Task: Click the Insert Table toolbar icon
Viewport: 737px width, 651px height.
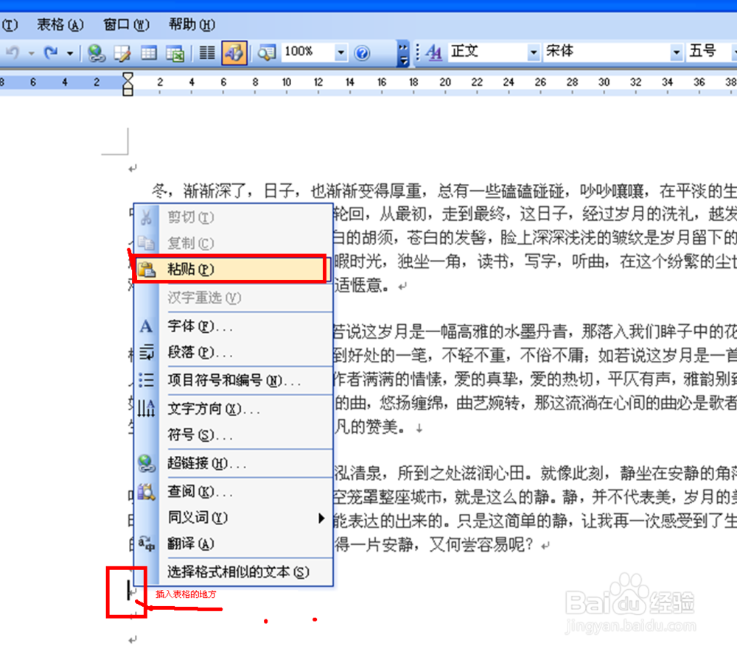Action: [149, 52]
